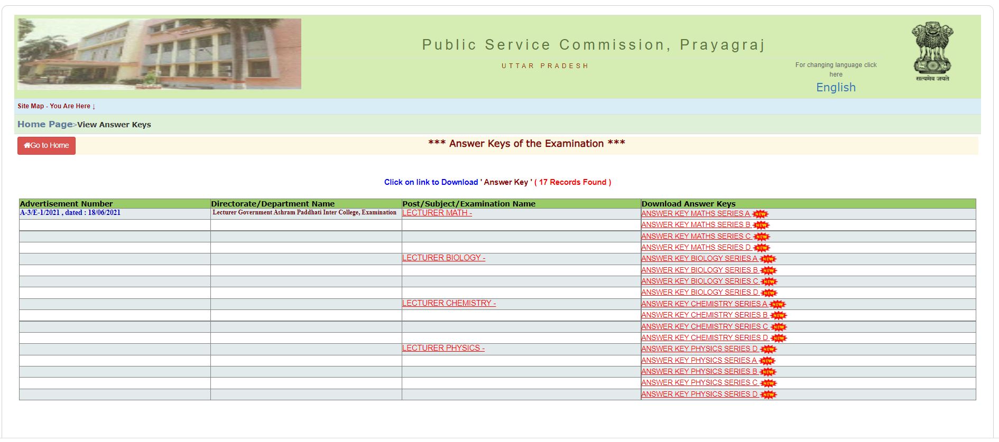Click NEW badge beside BIOLOGY SERIES C
The height and width of the screenshot is (442, 999).
(x=769, y=281)
